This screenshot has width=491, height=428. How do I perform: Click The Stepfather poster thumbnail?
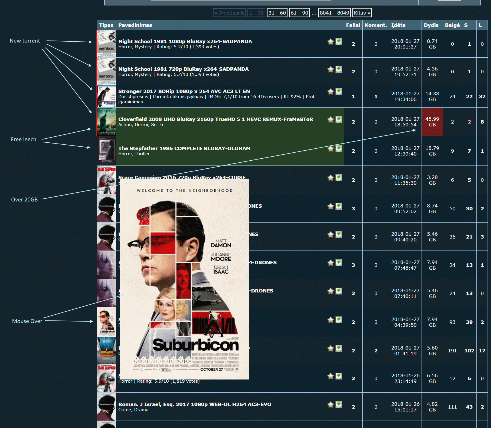pos(107,151)
